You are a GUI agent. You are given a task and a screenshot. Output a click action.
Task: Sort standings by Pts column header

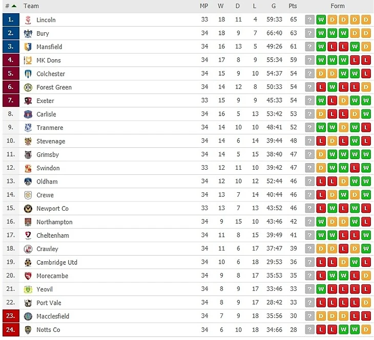(293, 6)
